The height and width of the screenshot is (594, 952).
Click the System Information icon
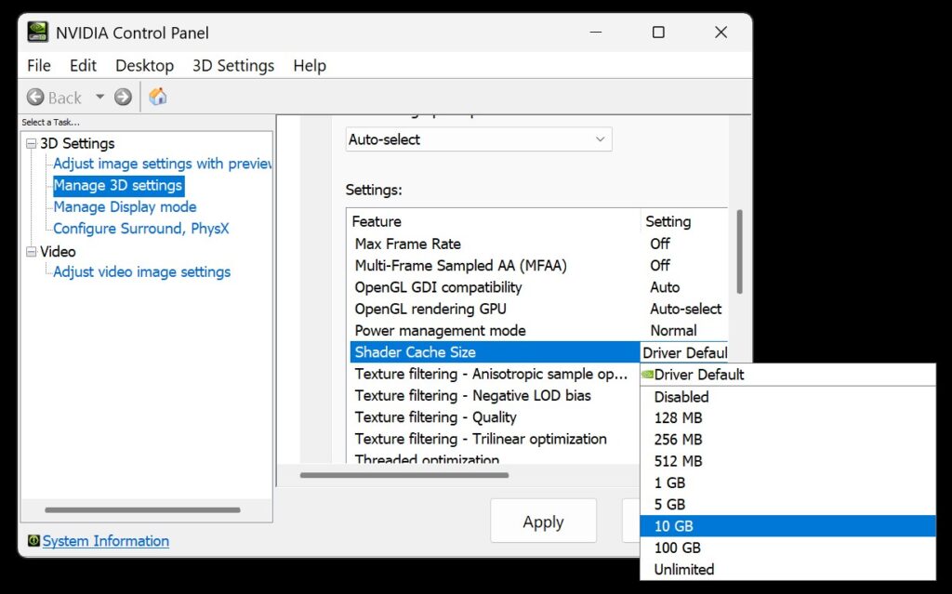pyautogui.click(x=34, y=541)
